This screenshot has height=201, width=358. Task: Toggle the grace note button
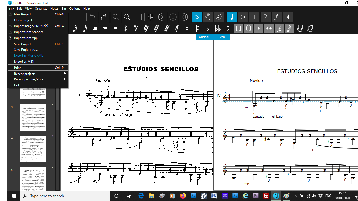(x=289, y=28)
